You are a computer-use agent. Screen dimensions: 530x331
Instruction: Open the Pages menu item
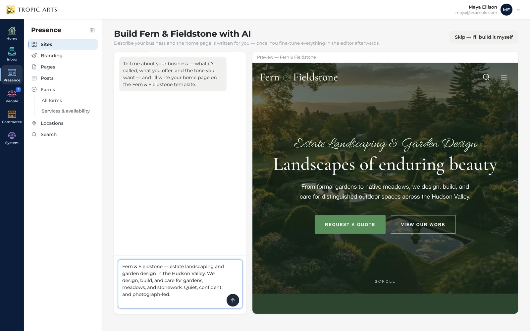pyautogui.click(x=63, y=67)
